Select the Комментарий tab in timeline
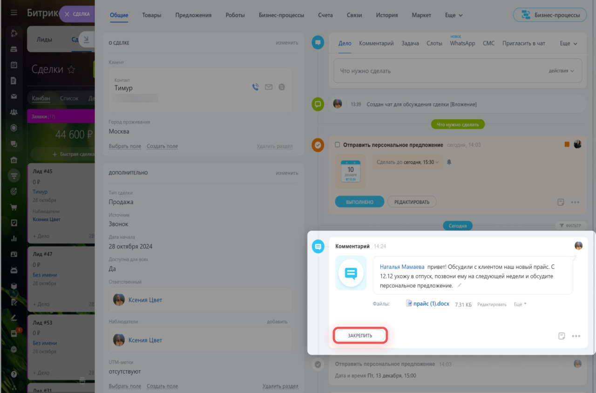 (x=376, y=43)
